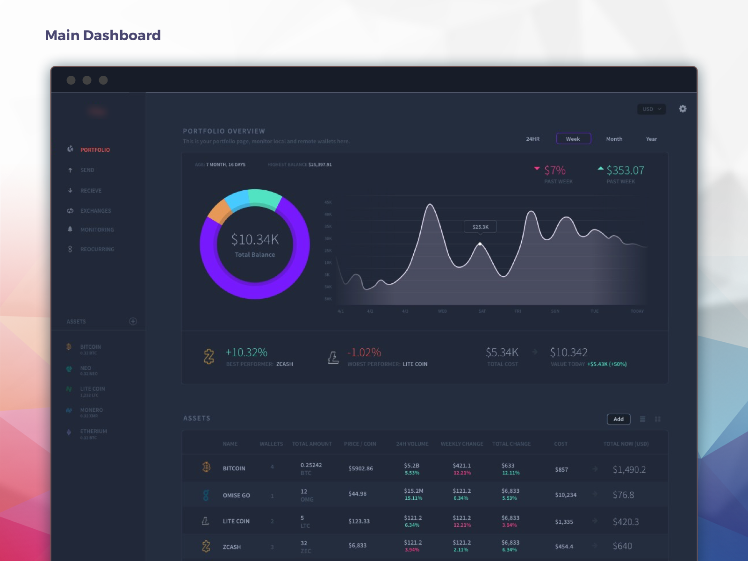Click the Zcash best performer icon
This screenshot has height=561, width=748.
point(208,357)
